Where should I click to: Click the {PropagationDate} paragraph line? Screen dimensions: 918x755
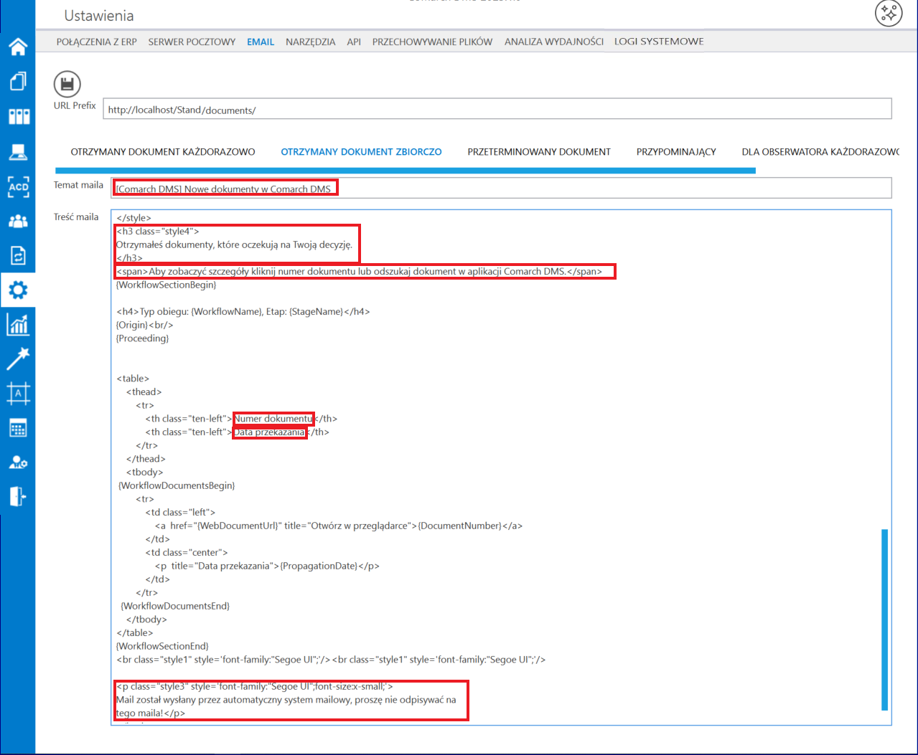(x=267, y=566)
